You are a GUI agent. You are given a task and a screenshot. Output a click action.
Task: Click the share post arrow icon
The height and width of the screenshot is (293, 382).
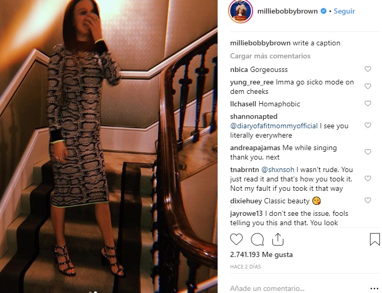pyautogui.click(x=278, y=239)
